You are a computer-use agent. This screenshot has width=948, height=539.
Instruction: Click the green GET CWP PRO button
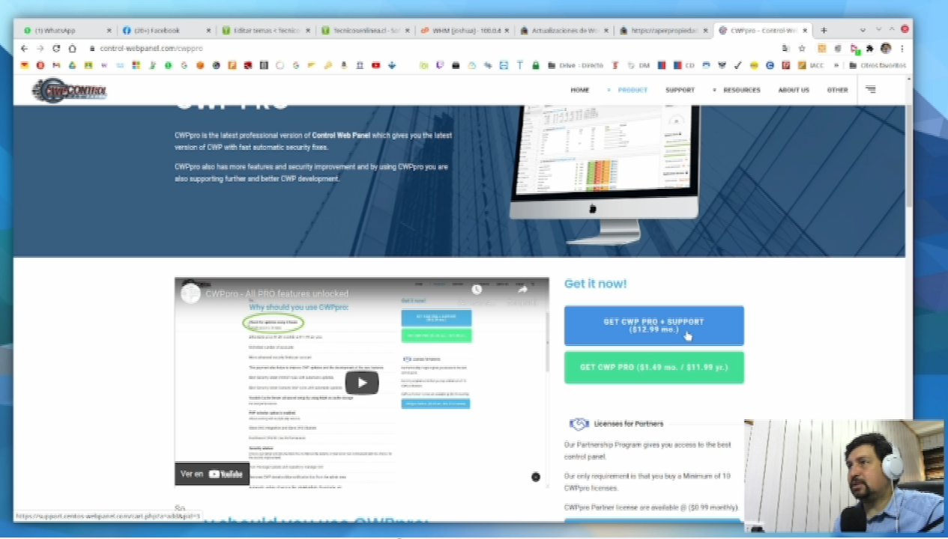coord(653,368)
